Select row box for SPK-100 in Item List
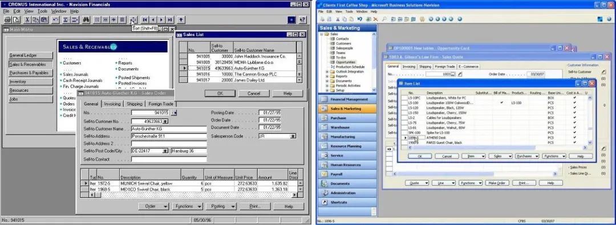Image resolution: width=616 pixels, height=225 pixels. coord(404,133)
